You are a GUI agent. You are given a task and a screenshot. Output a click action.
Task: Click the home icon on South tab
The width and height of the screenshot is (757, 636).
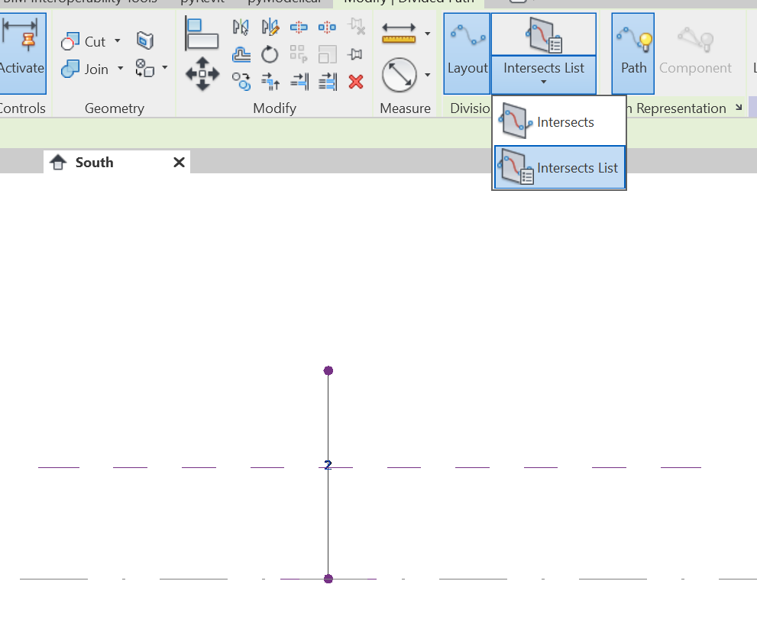point(58,162)
